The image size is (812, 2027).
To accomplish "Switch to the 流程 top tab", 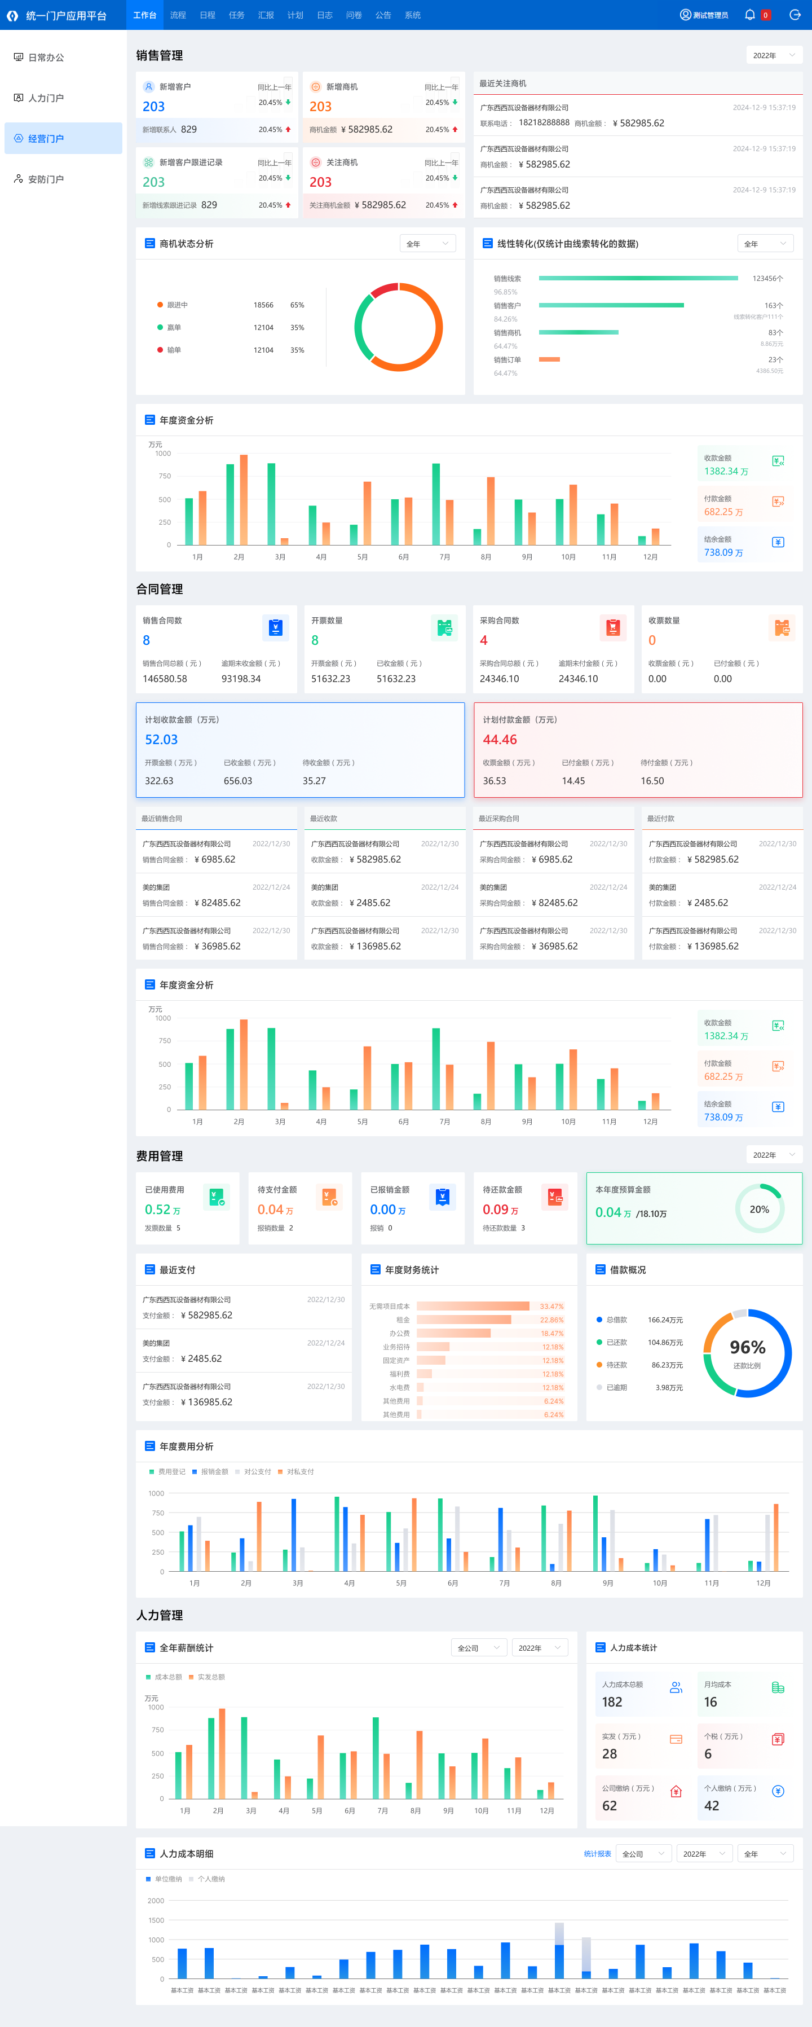I will (178, 15).
